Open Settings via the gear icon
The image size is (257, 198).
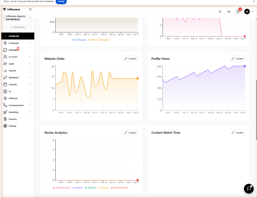[x=5, y=126]
